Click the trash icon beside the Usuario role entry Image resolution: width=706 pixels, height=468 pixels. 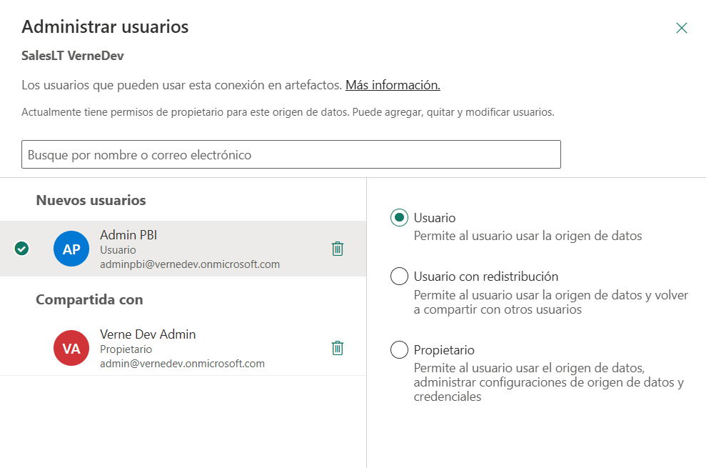point(338,249)
